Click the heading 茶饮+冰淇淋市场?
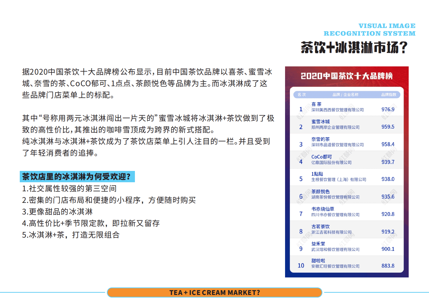429x304 pixels. click(354, 47)
